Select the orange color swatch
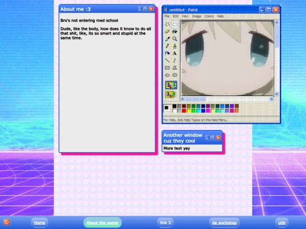 tap(237, 111)
